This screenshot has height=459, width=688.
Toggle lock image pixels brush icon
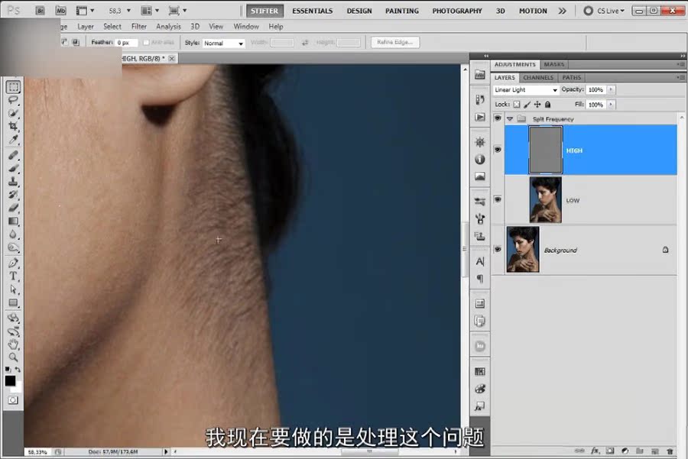tap(527, 105)
